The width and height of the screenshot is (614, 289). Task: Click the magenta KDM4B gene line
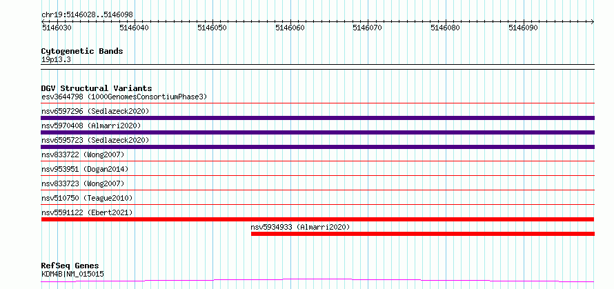click(318, 280)
